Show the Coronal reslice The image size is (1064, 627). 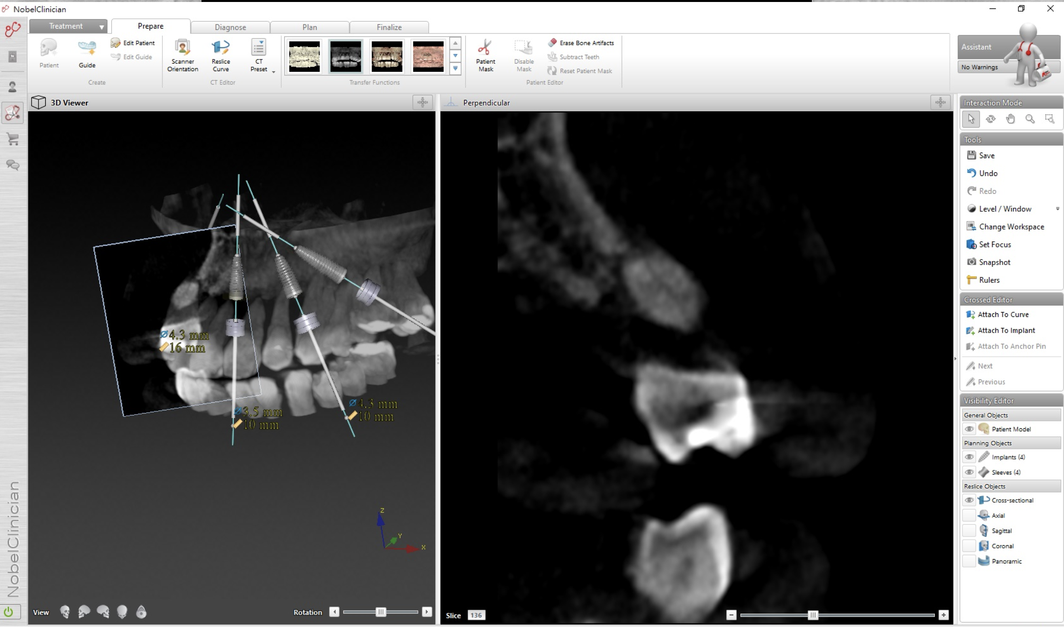[x=969, y=545]
